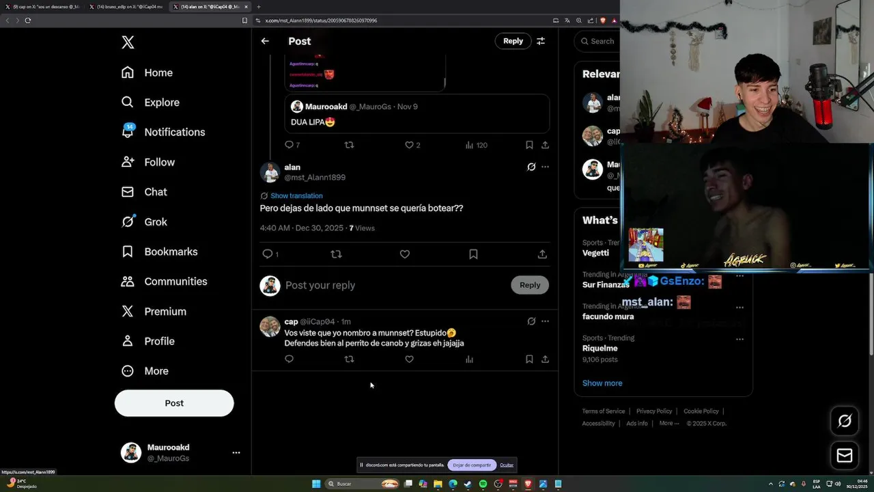Open Chat from the sidebar
This screenshot has height=492, width=874.
[144, 192]
